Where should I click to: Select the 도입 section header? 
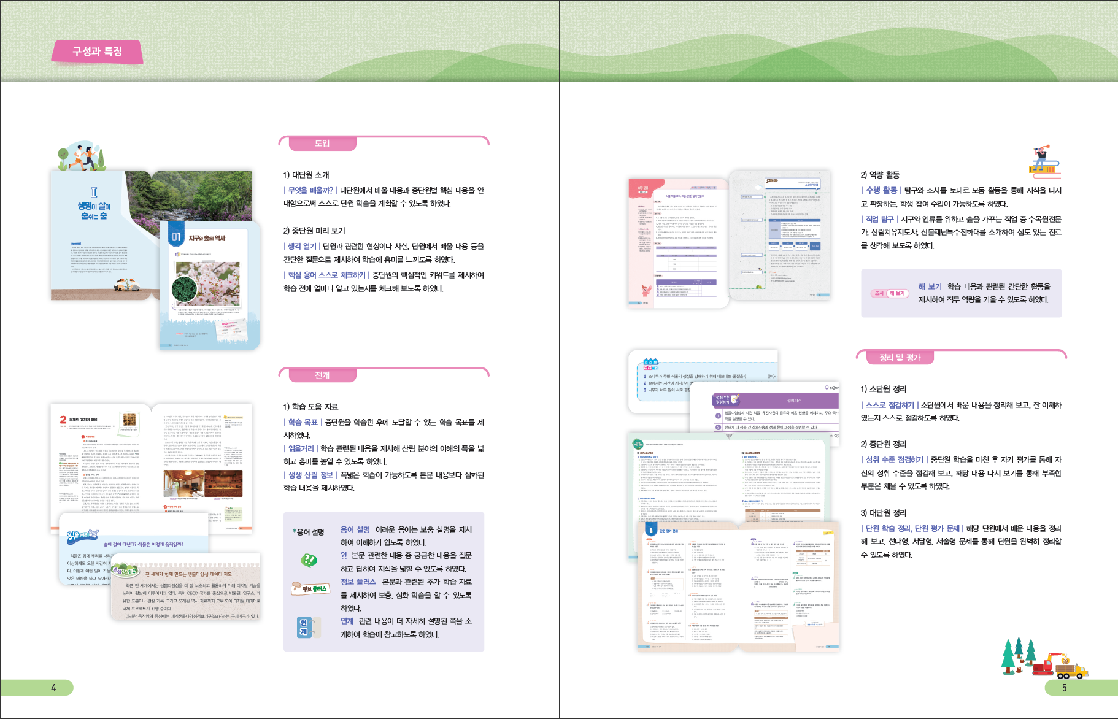[322, 144]
